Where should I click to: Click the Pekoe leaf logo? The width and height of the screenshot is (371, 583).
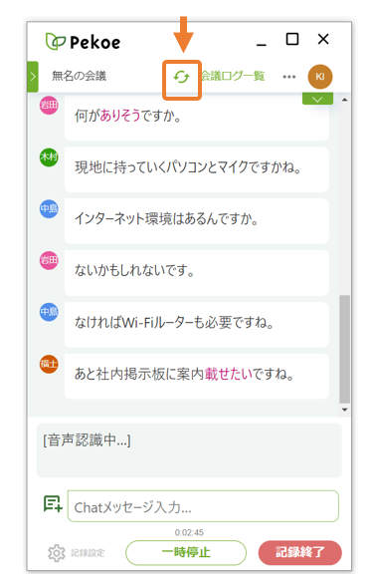pos(56,41)
